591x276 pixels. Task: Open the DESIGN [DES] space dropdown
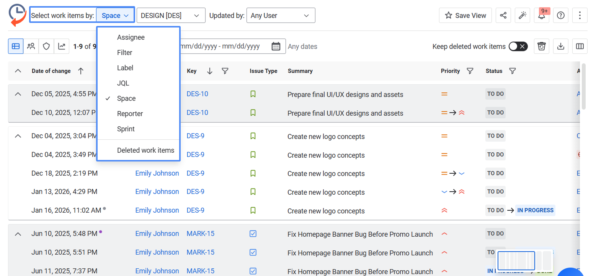click(x=171, y=16)
